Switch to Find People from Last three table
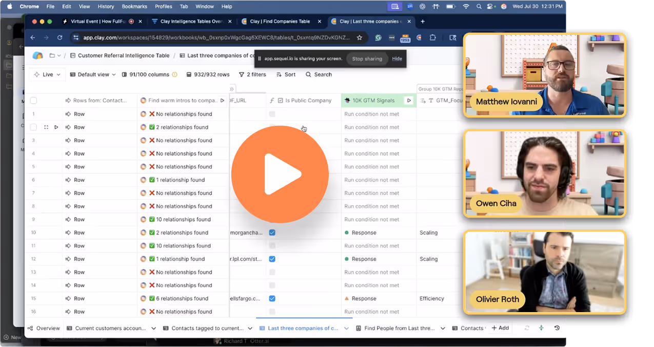The height and width of the screenshot is (347, 654). (x=395, y=328)
